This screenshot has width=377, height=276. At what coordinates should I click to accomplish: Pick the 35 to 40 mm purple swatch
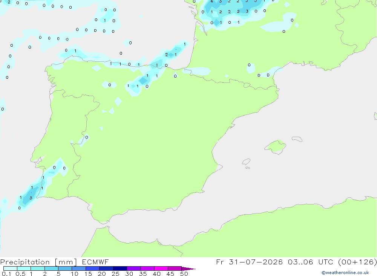[147, 268]
